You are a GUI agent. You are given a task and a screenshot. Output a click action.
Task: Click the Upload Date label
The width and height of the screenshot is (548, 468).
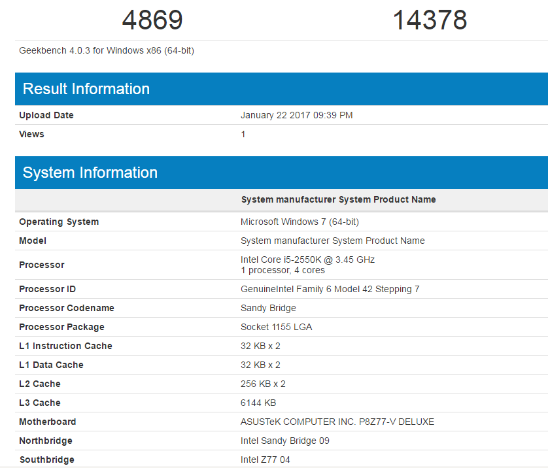click(x=46, y=115)
